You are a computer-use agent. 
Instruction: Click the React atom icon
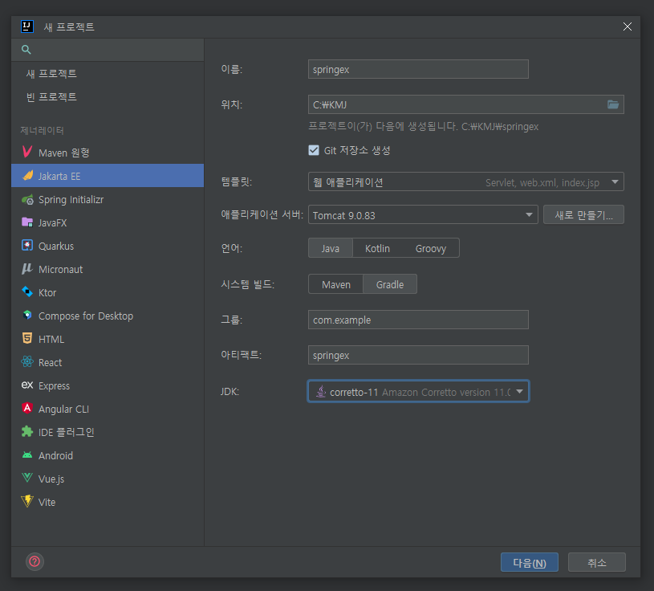[x=27, y=362]
